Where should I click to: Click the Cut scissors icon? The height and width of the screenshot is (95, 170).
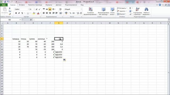coord(10,8)
